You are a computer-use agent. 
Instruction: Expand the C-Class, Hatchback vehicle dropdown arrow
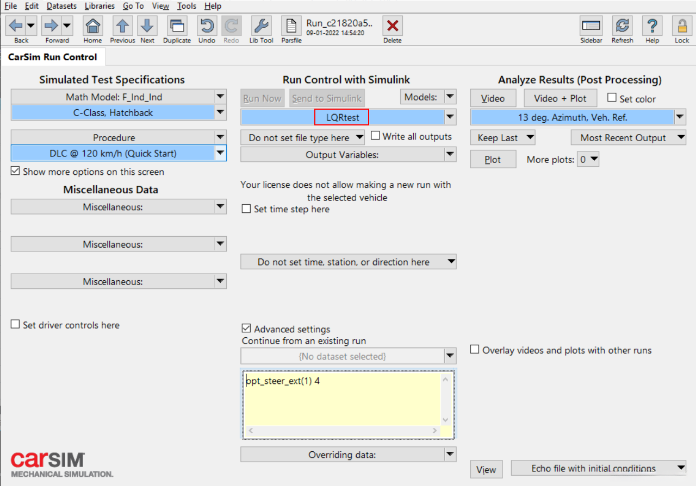point(220,113)
